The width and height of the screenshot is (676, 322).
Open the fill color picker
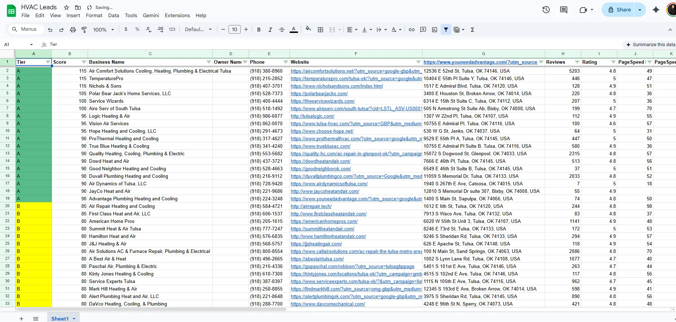click(x=308, y=29)
